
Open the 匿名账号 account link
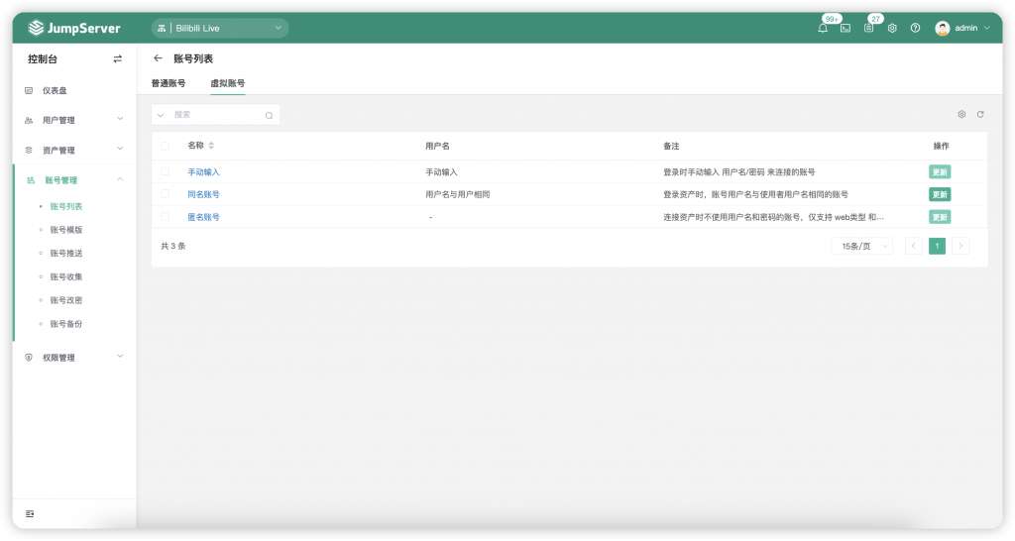(x=203, y=217)
